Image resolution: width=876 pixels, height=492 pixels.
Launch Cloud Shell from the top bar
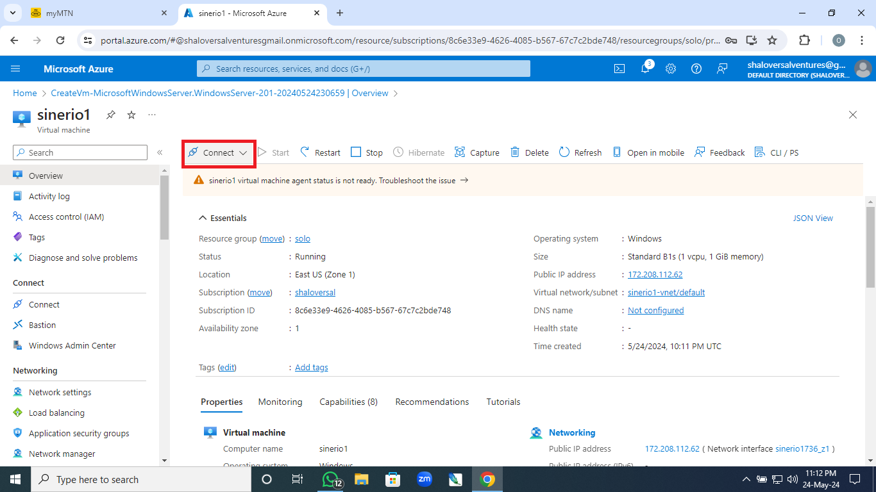pyautogui.click(x=619, y=69)
